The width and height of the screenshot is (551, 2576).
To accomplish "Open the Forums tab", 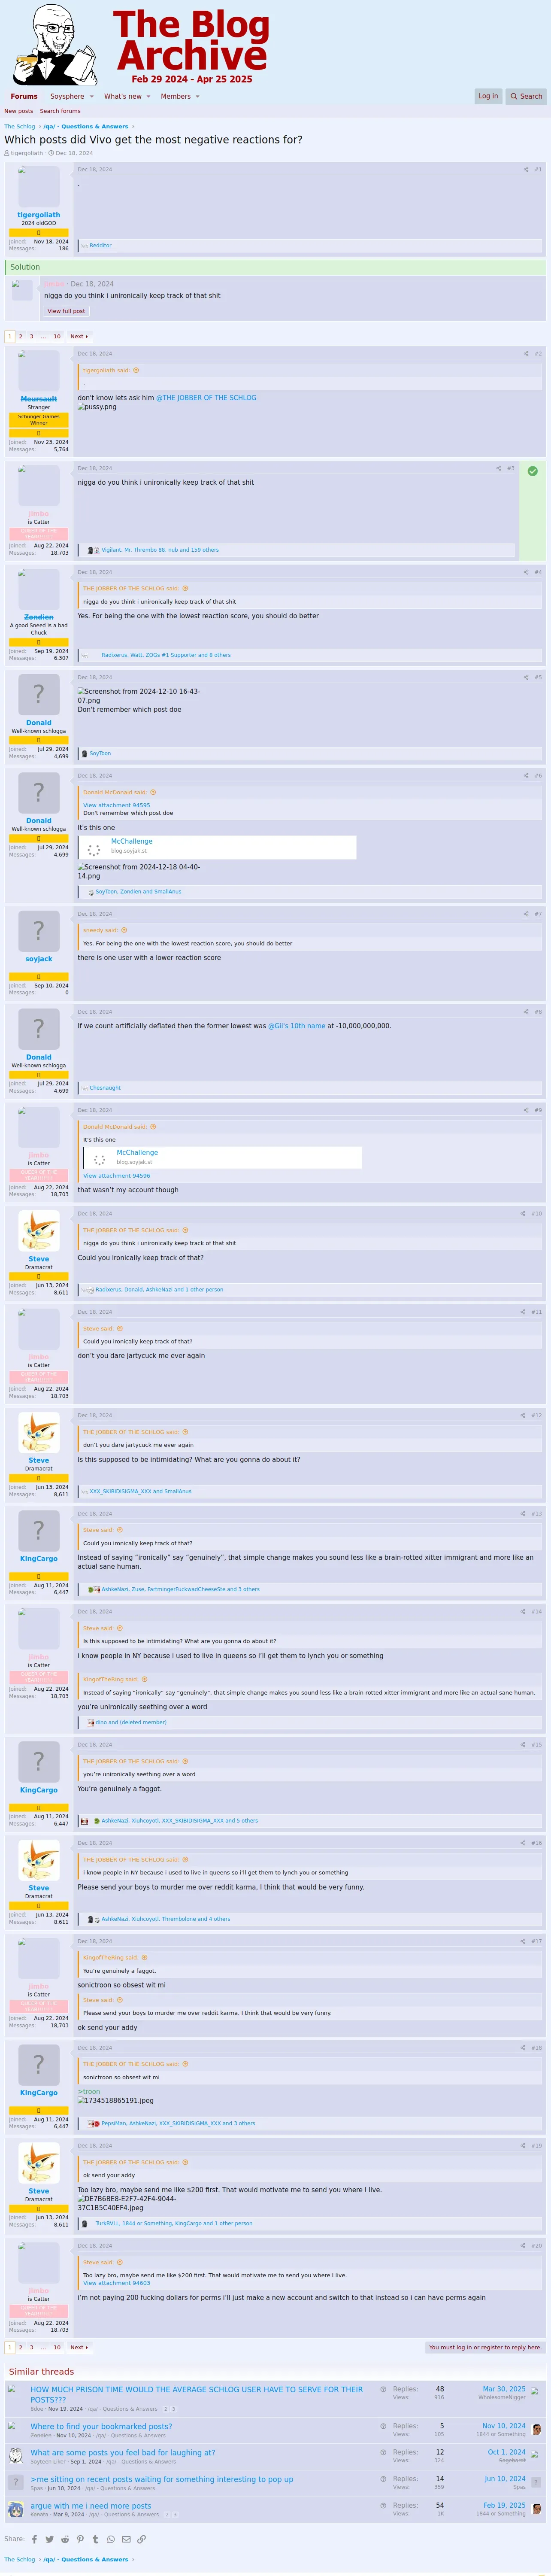I will (24, 97).
